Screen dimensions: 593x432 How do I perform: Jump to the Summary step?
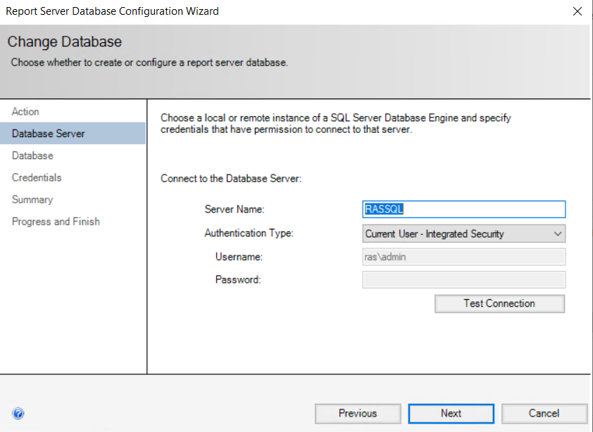[x=32, y=200]
